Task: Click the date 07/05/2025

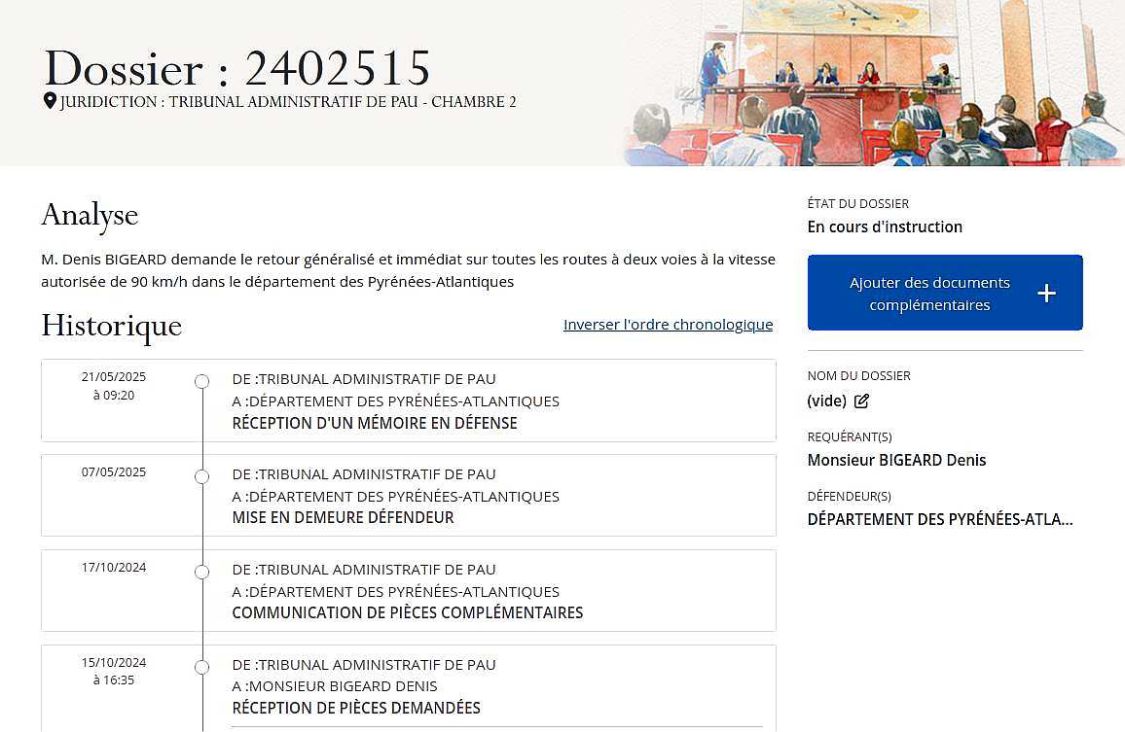Action: 113,472
